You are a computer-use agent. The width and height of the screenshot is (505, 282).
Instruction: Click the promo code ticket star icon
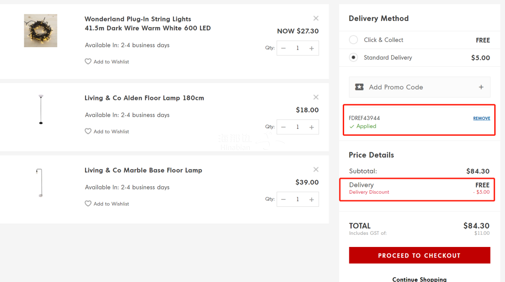359,87
